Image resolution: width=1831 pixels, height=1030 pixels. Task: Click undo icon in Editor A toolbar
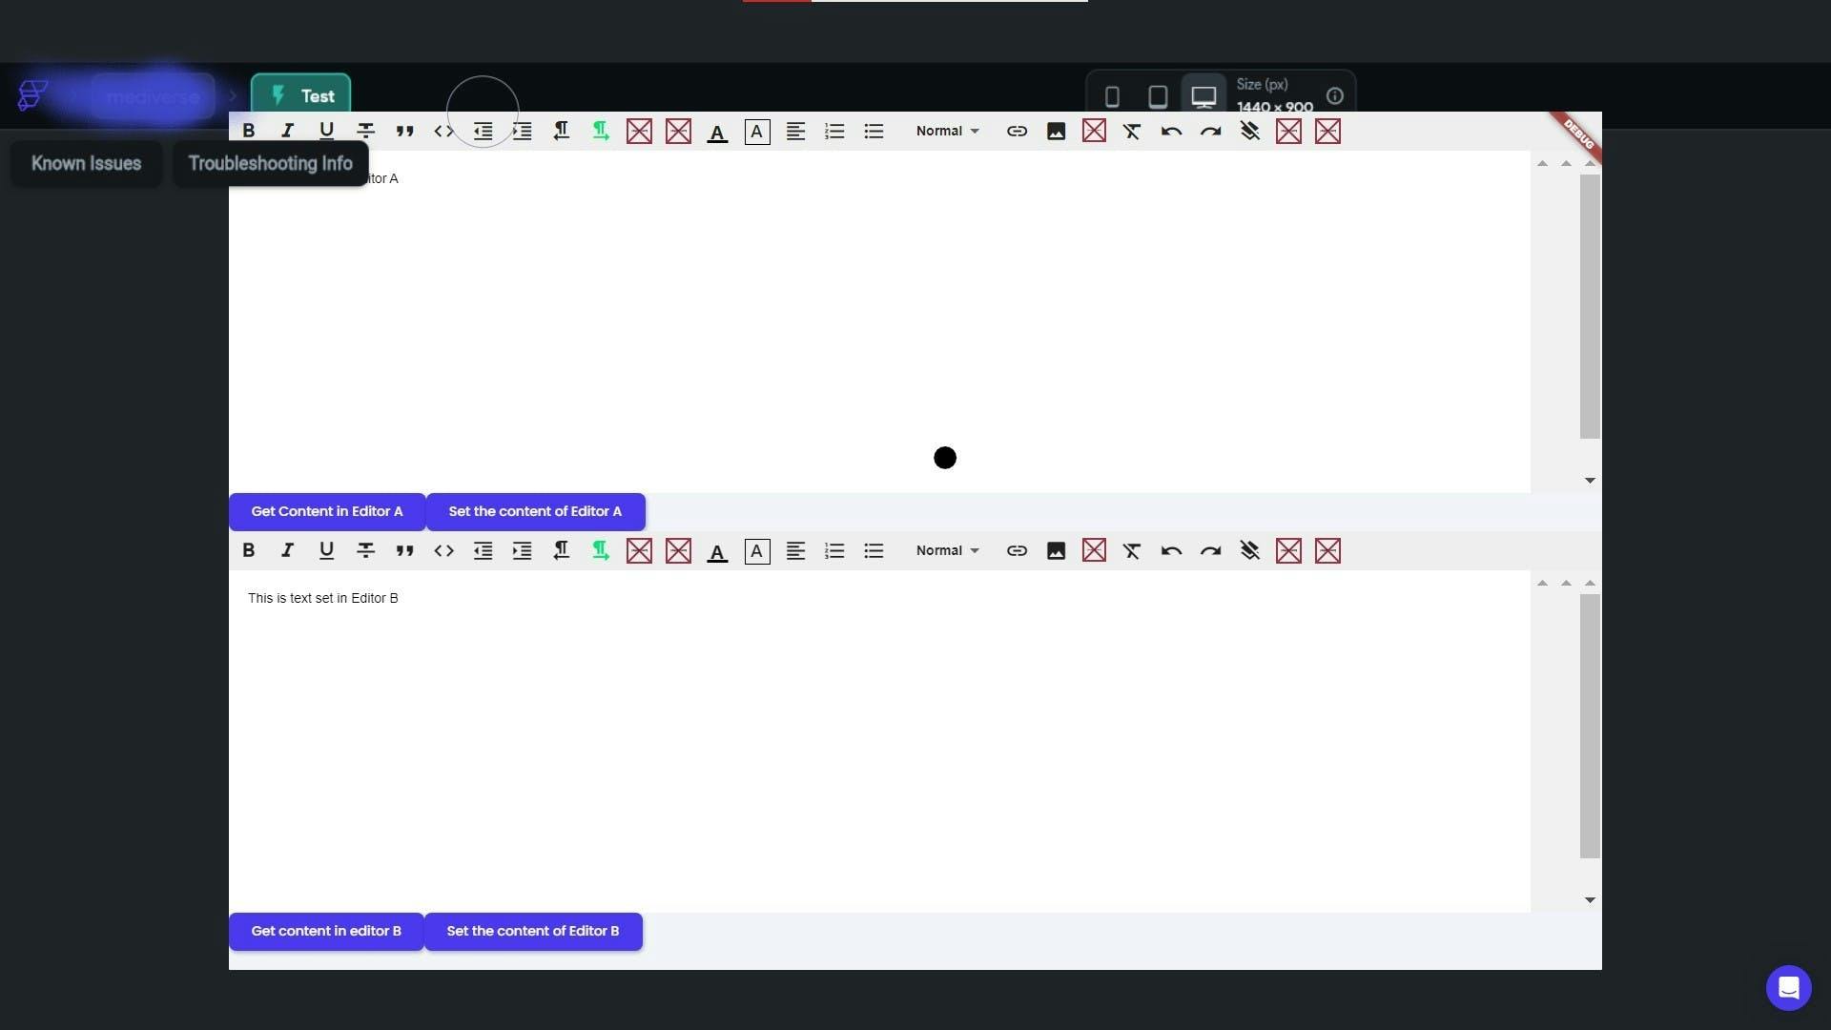click(x=1171, y=131)
